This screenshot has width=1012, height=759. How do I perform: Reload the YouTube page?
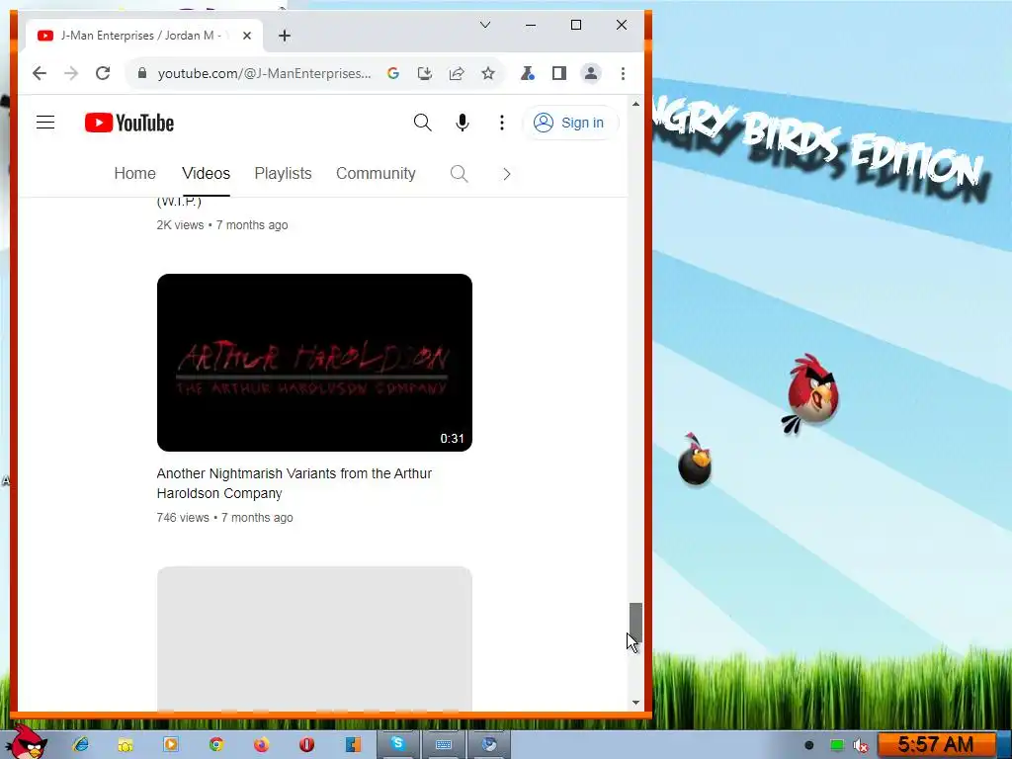tap(103, 73)
